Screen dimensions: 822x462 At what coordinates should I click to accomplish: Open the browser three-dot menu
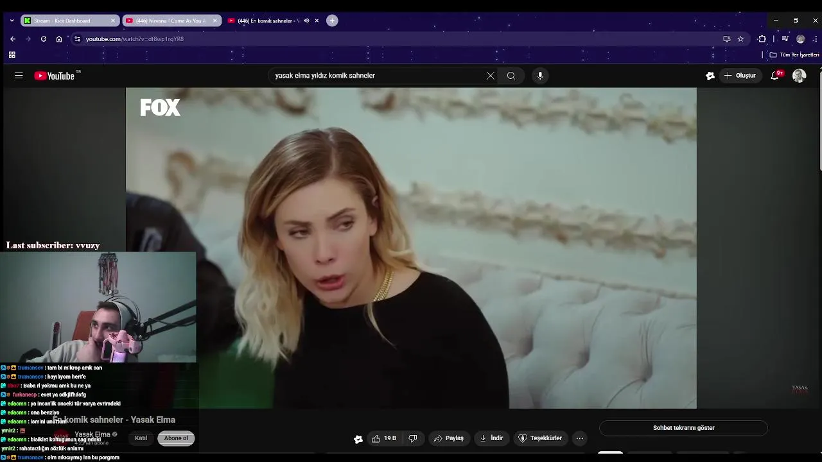point(815,39)
